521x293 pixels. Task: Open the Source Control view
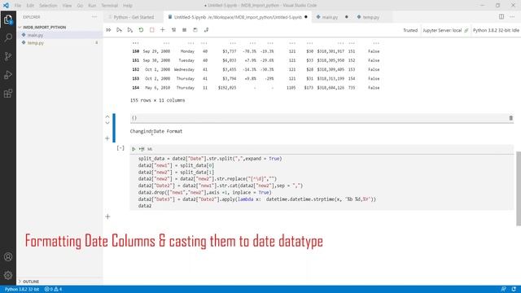point(8,56)
